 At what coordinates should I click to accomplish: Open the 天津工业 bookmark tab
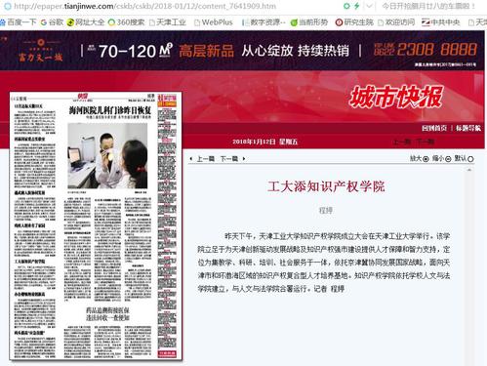coord(168,22)
